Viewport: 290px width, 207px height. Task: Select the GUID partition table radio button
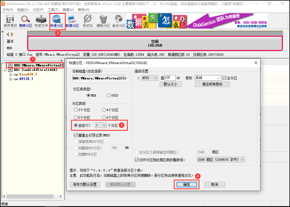click(109, 95)
